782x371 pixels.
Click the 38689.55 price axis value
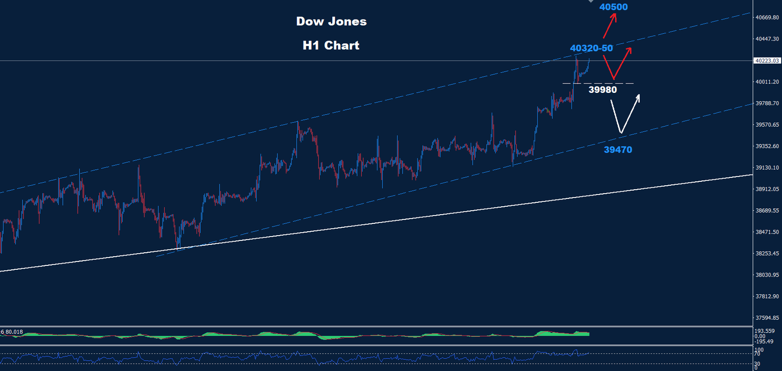[767, 211]
